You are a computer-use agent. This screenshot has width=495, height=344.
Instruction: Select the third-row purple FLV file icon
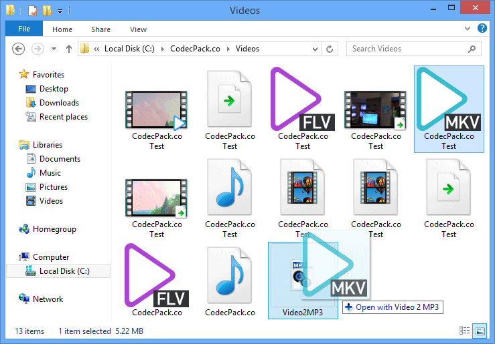point(157,275)
